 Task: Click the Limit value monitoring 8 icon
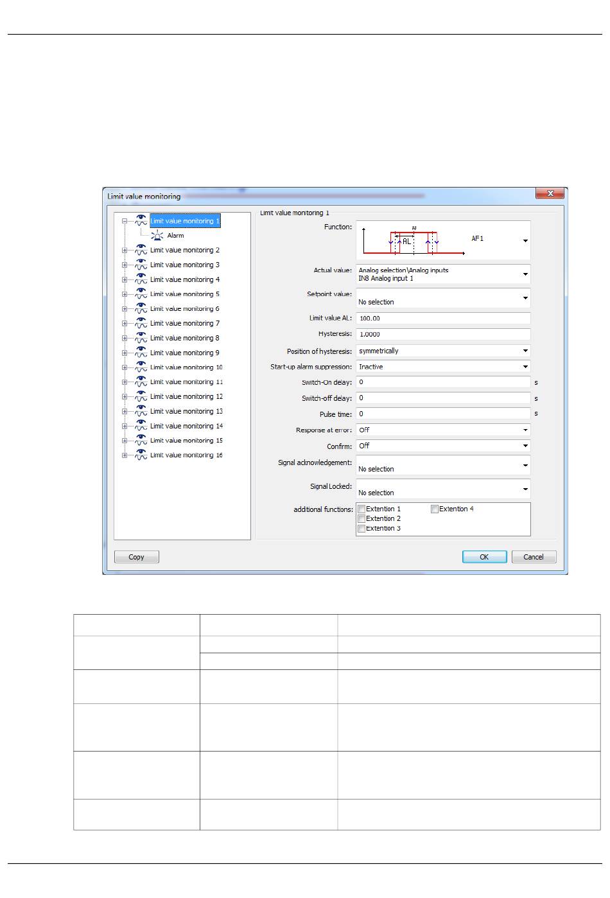coord(141,338)
